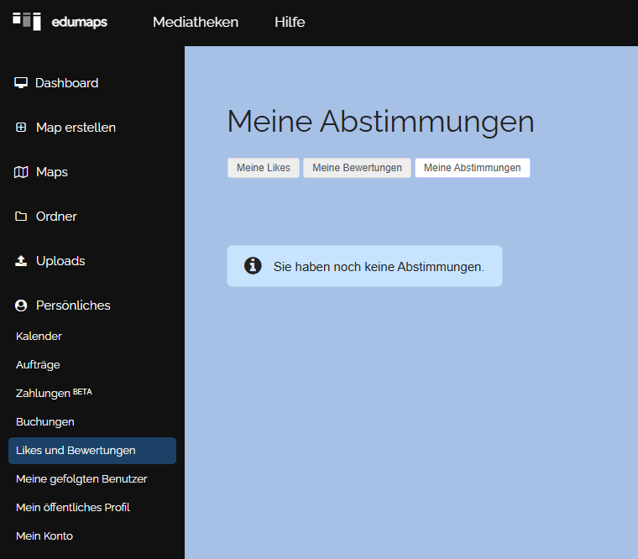Image resolution: width=638 pixels, height=559 pixels.
Task: Switch to the Meine Bewertungen tab
Action: tap(357, 168)
